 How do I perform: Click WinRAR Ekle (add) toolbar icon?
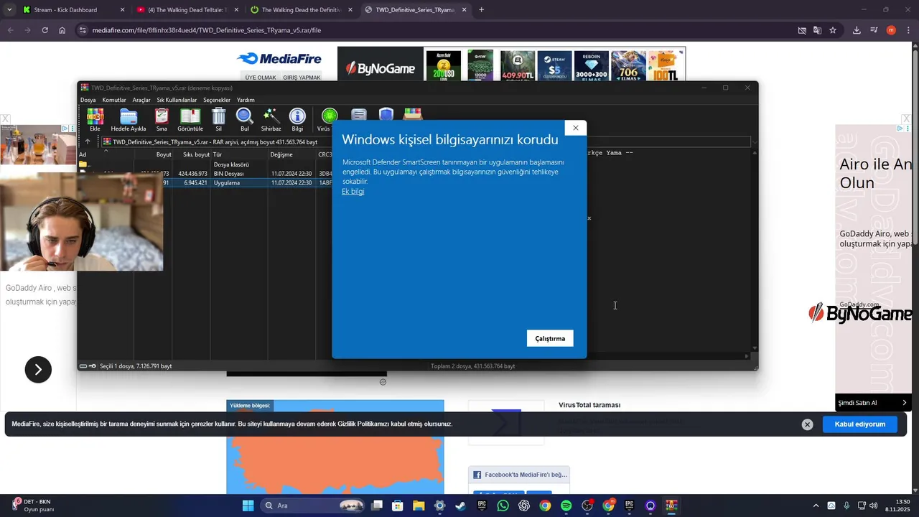tap(95, 119)
